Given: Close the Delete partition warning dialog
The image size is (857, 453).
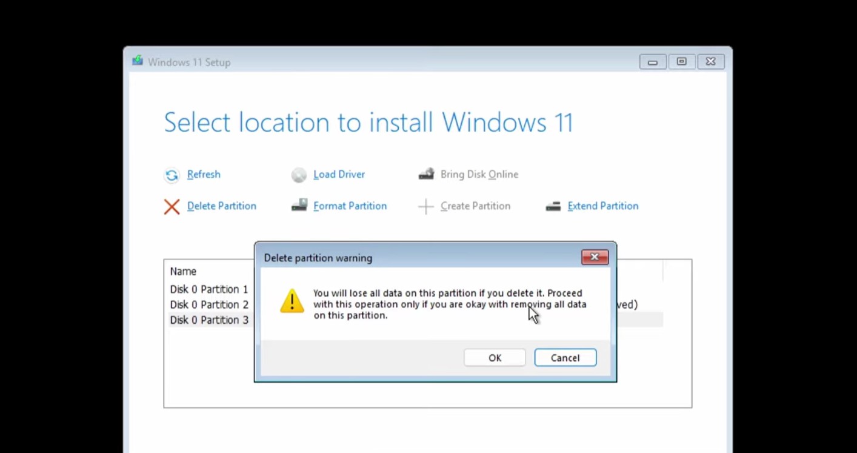Looking at the screenshot, I should click(594, 257).
